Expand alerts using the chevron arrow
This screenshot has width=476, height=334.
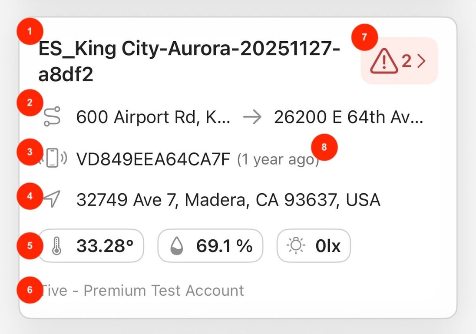[421, 62]
